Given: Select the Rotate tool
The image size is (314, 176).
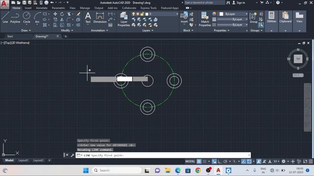Looking at the screenshot, I should pos(62,14).
